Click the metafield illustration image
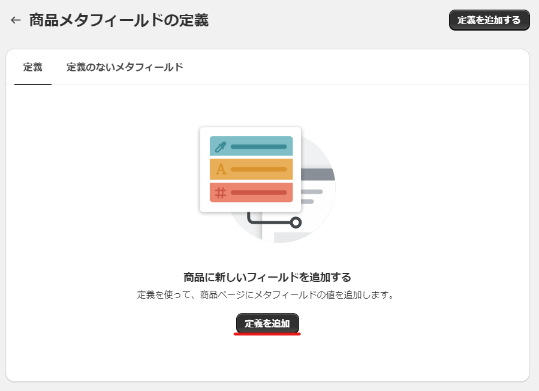Screen dimensions: 539x391 coord(267,185)
